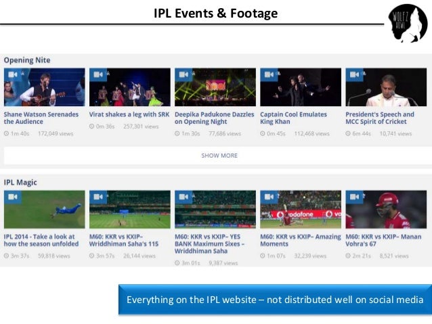Click the 257,301 views count
This screenshot has width=432, height=324.
141,126
